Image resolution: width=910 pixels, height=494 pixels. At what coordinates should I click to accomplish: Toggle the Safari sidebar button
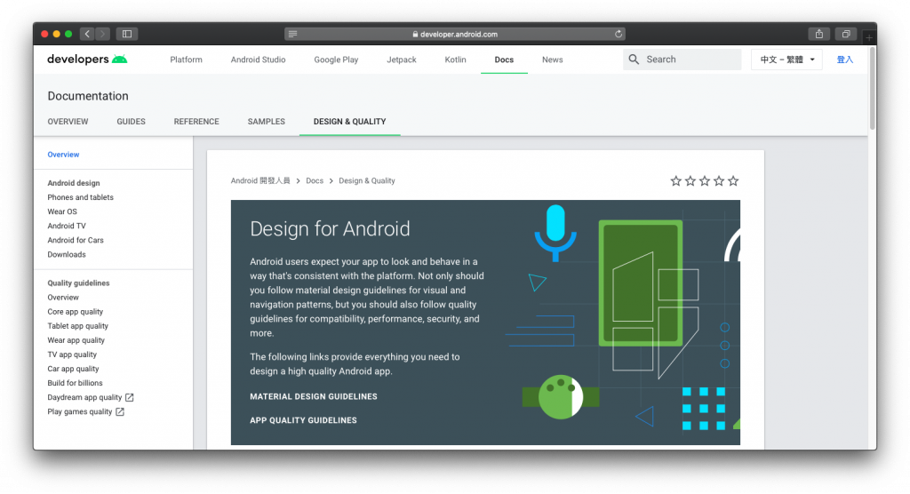click(127, 35)
